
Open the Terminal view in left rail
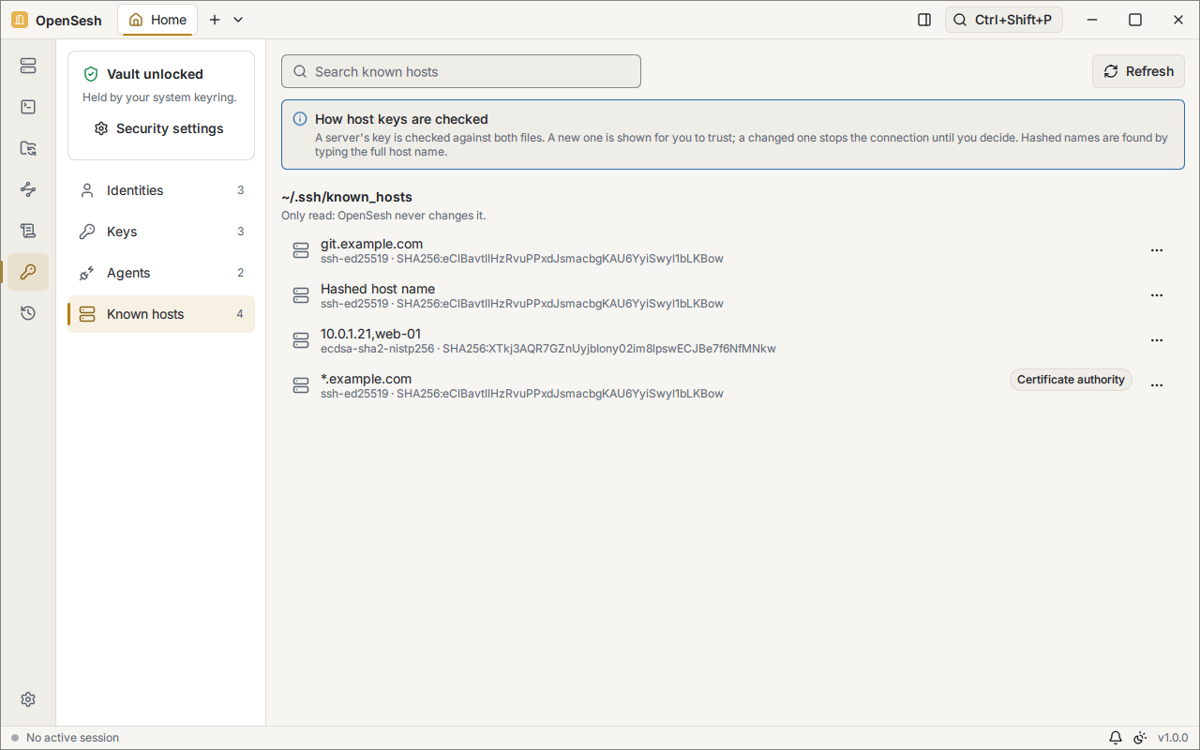28,107
